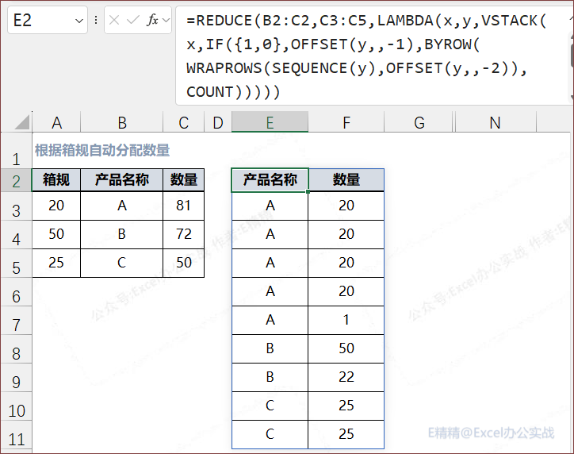Screen dimensions: 574x454
Task: Select column E header
Action: coord(270,122)
